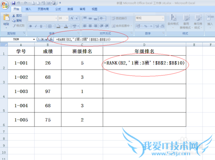Open Format as Table 套用表格格式

pos(186,21)
